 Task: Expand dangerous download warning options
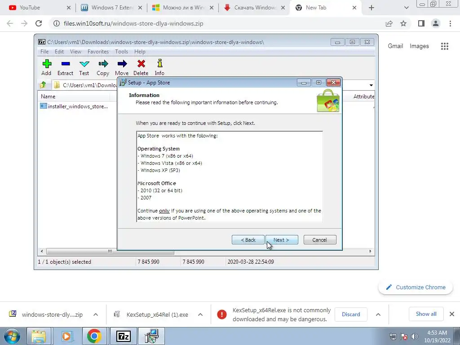pos(378,314)
